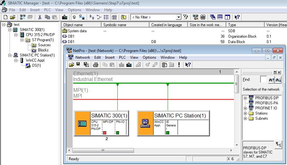Screen dimensions: 287x165
Task: Open the PLC menu in SIMATIC Manager
Action: [47, 10]
